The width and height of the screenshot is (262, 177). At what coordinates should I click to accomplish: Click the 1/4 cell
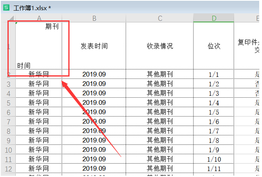214,103
